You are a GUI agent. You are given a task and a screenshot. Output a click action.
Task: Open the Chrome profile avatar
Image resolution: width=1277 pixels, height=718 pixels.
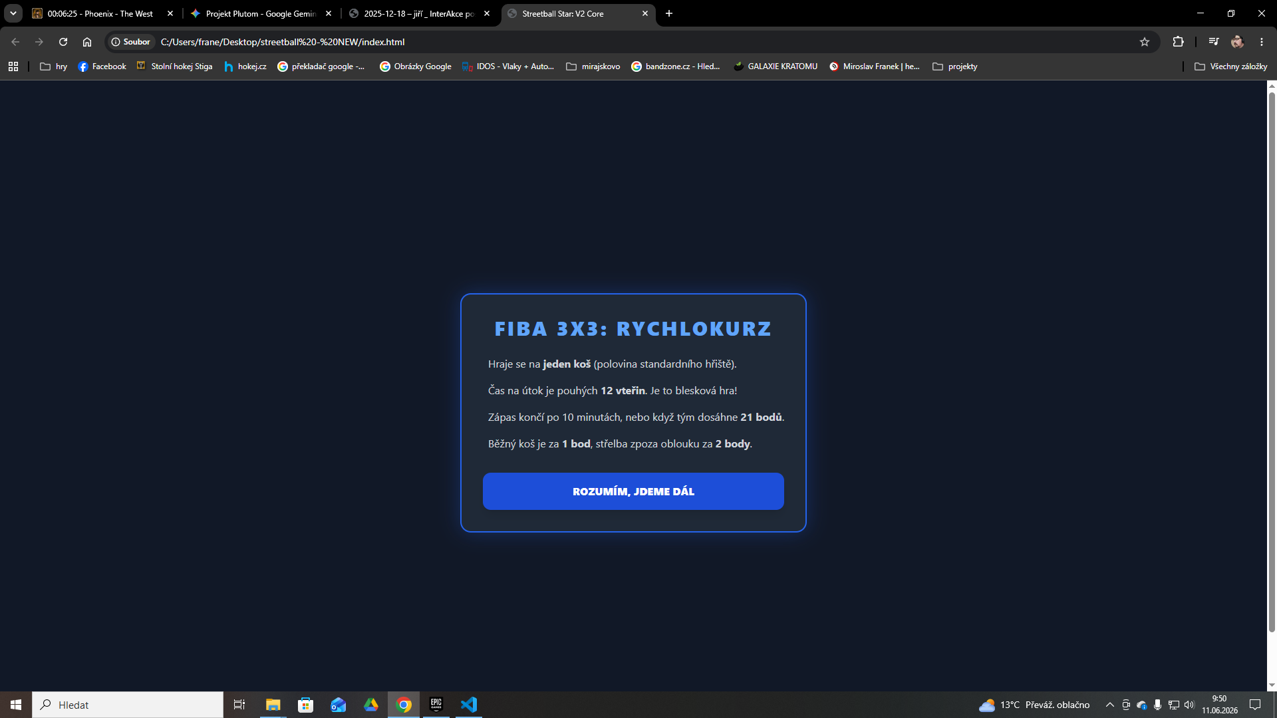[x=1237, y=42]
